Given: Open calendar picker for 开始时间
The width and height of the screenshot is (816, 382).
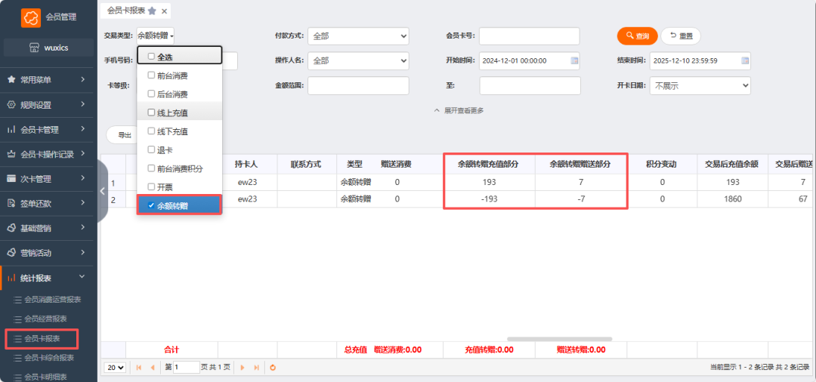Looking at the screenshot, I should pos(574,61).
